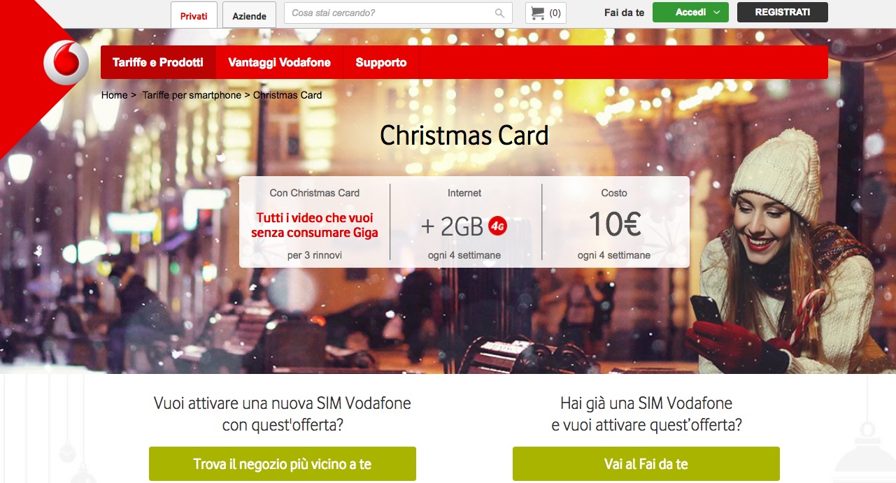
Task: Click the Vodafone logo icon
Action: (x=66, y=63)
